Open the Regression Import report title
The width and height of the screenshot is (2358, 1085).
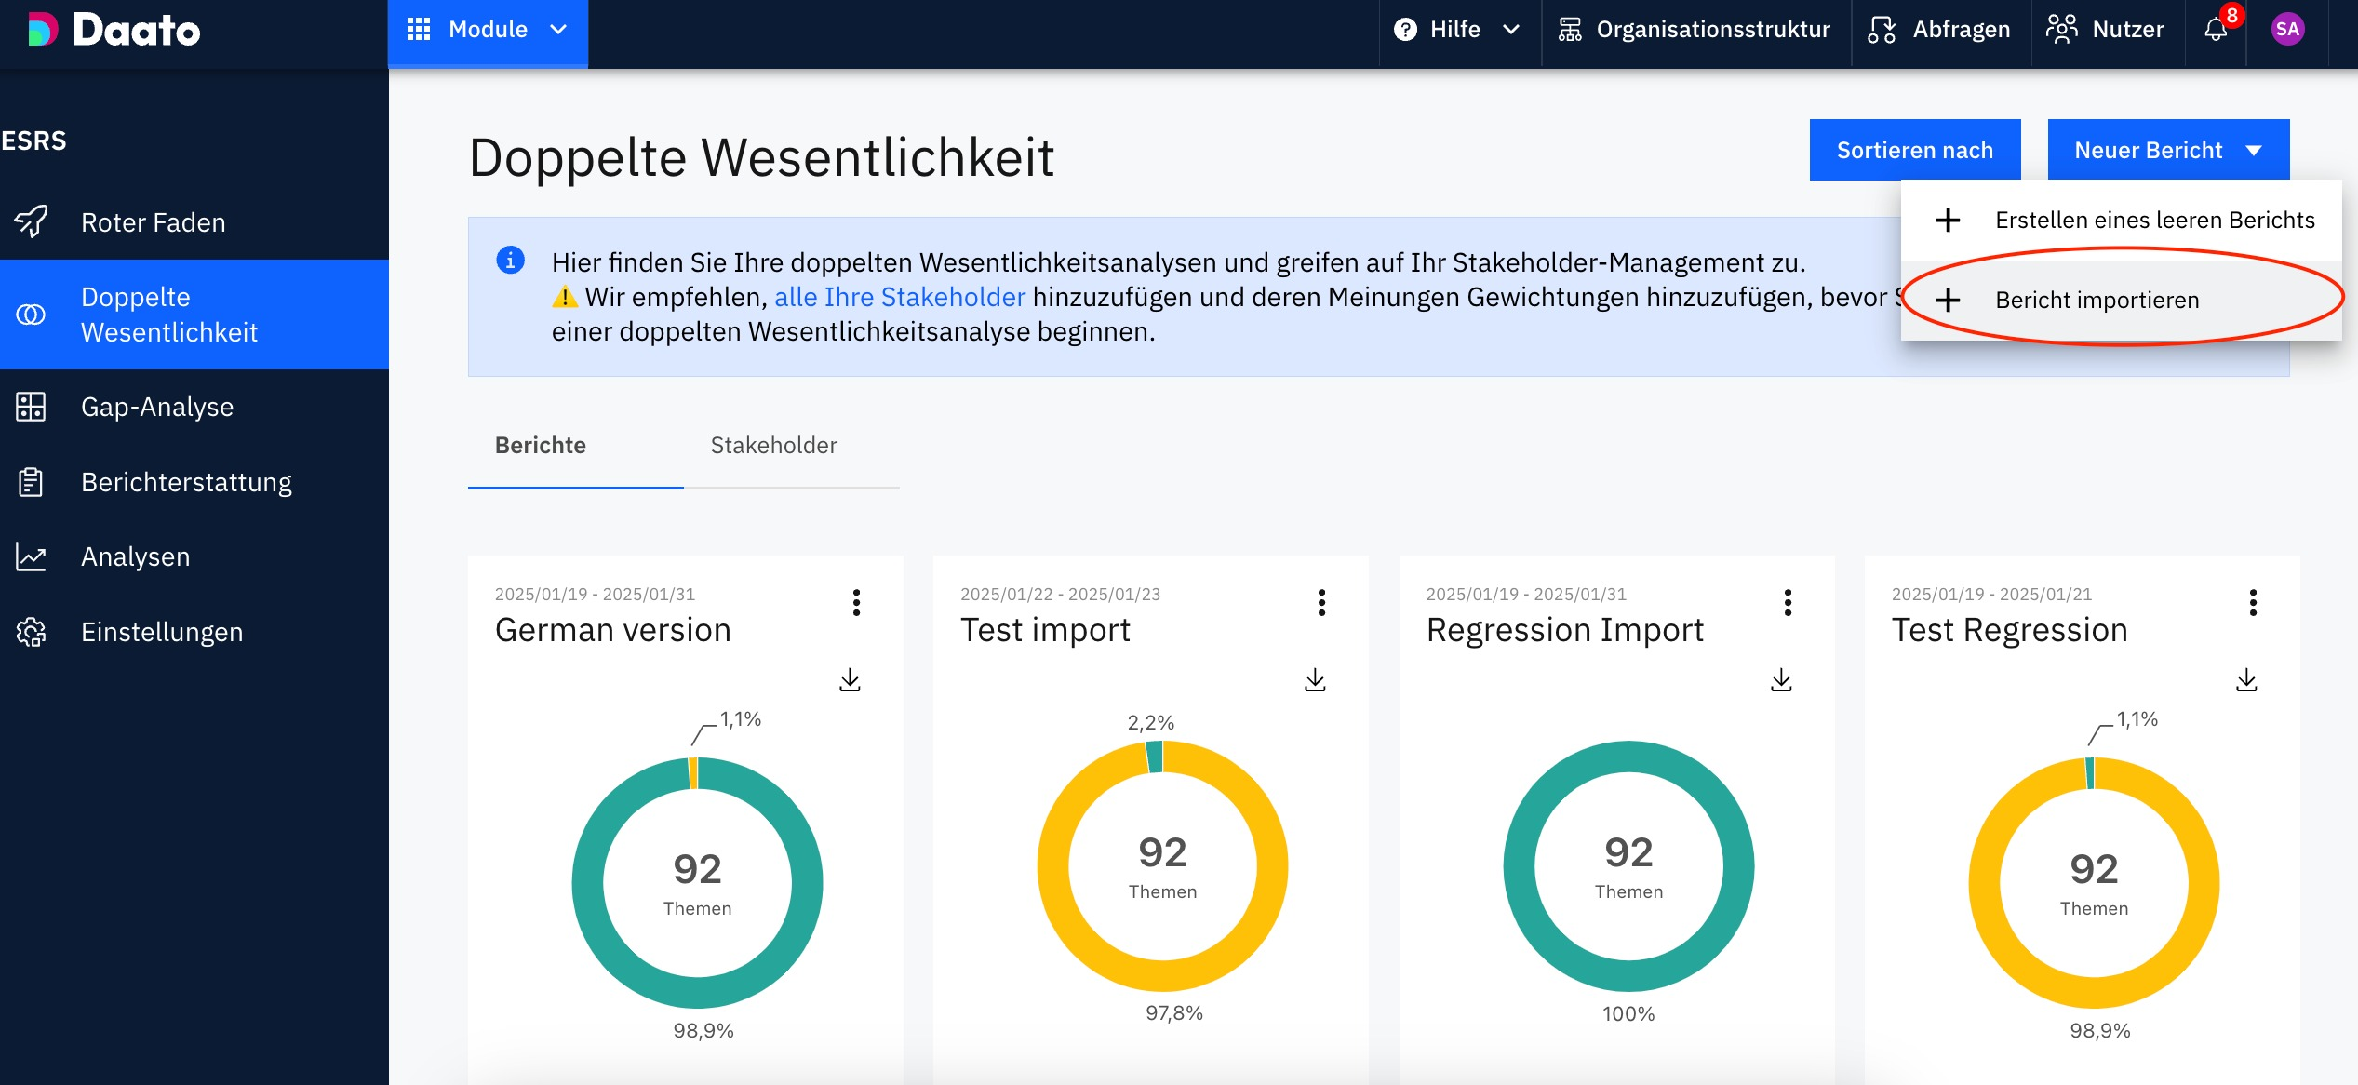click(1564, 630)
